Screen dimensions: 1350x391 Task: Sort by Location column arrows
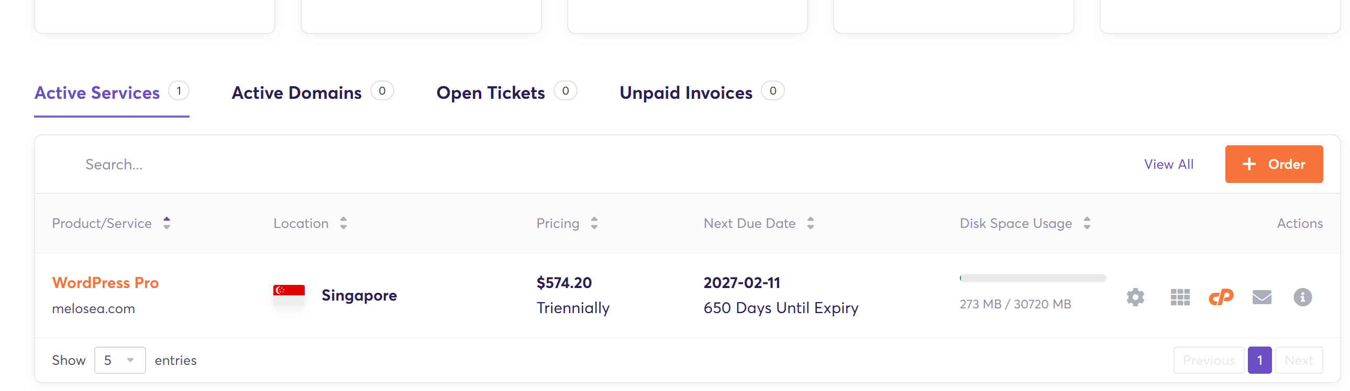(x=344, y=223)
